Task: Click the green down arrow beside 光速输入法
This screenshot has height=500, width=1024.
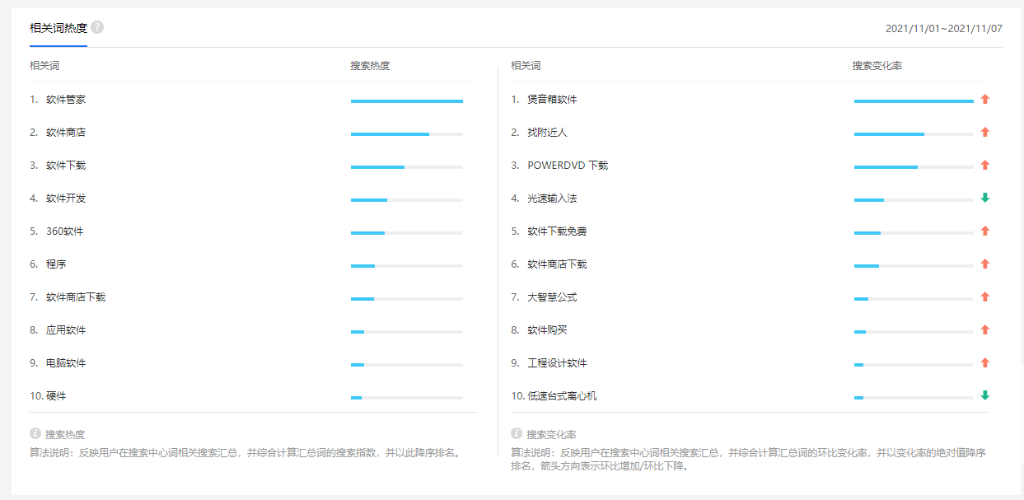Action: 985,198
